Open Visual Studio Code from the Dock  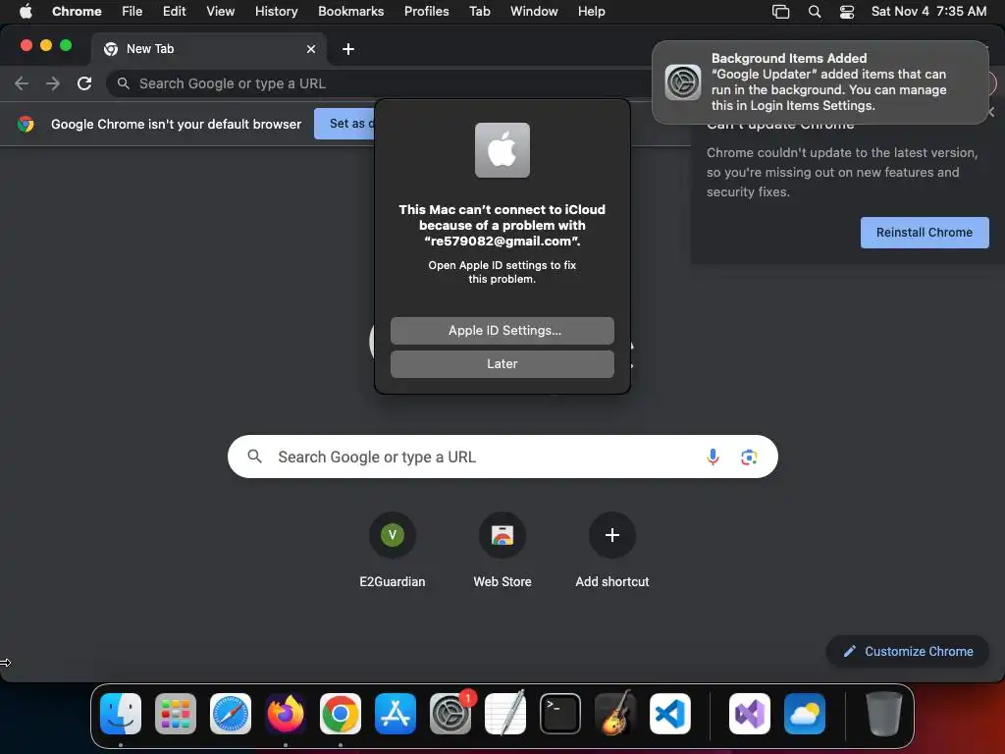coord(669,713)
